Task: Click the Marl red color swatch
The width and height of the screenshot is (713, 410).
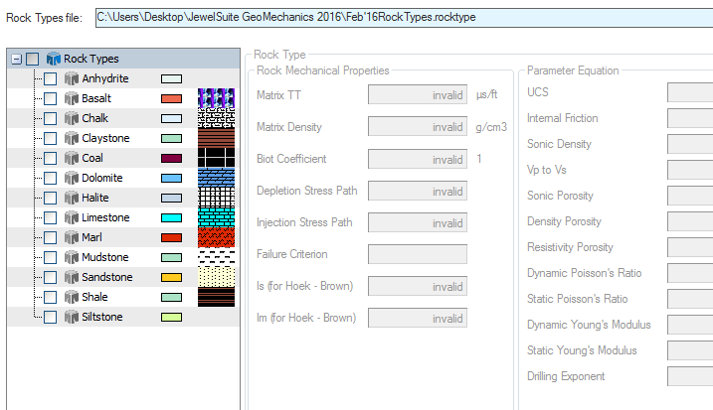Action: 171,237
